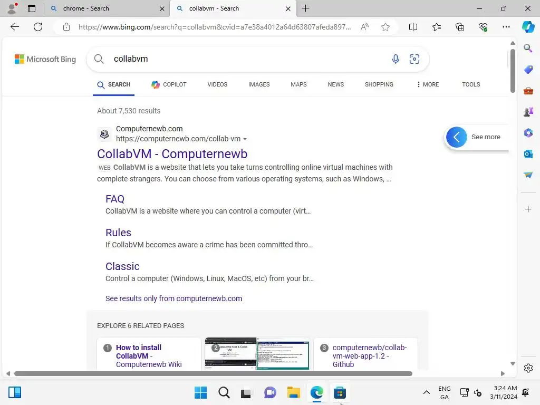Open the Classic sublink

click(x=122, y=266)
